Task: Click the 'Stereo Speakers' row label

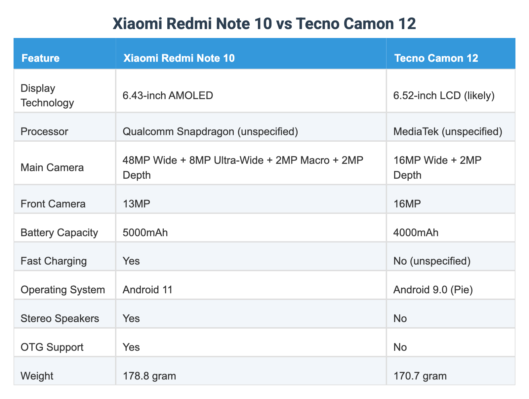Action: pyautogui.click(x=60, y=318)
